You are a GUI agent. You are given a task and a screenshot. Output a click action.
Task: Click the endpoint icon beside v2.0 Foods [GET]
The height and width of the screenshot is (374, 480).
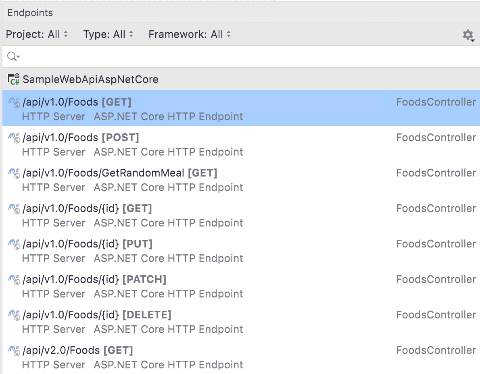point(14,351)
